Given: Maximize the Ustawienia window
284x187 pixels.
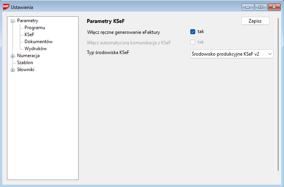Looking at the screenshot, I should pyautogui.click(x=260, y=7).
